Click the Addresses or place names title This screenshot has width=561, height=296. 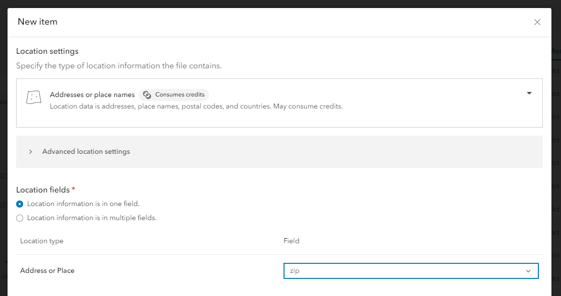coord(92,94)
